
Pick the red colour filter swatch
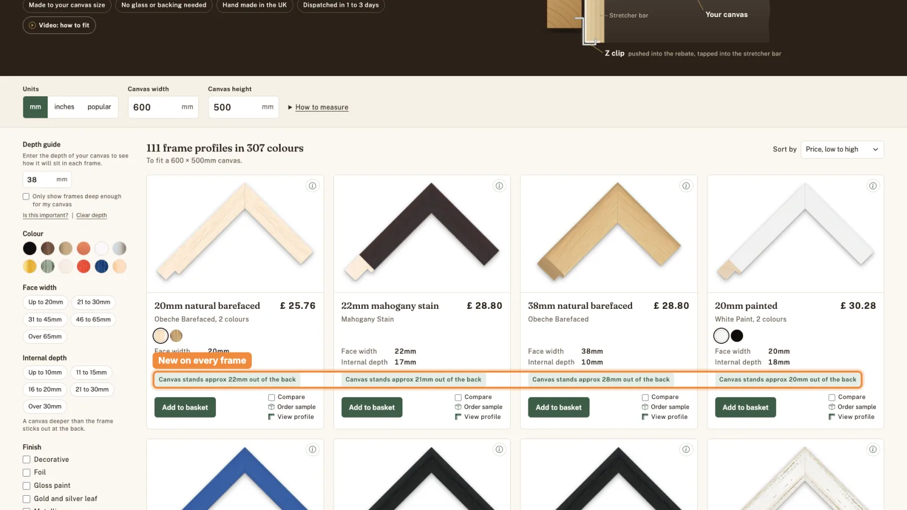pyautogui.click(x=83, y=266)
